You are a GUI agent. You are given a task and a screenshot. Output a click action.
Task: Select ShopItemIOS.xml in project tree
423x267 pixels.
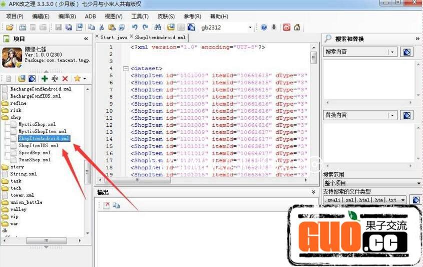coord(38,146)
